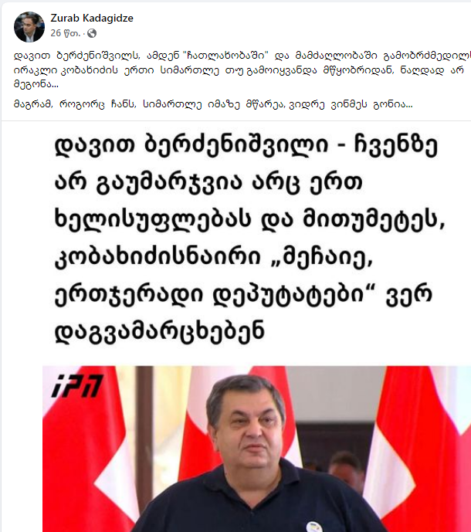
Task: Open the post timestamp '26 წთ.'
Action: (66, 33)
